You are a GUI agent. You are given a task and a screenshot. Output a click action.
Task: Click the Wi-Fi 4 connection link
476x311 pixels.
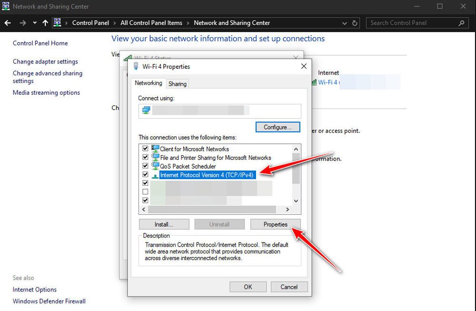(x=328, y=82)
